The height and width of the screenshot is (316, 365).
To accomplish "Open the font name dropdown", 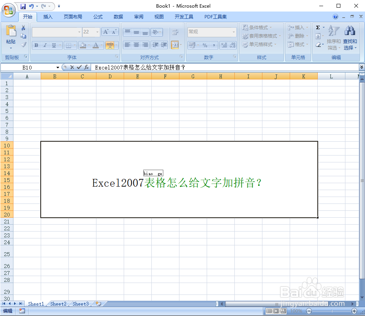I will pos(79,32).
